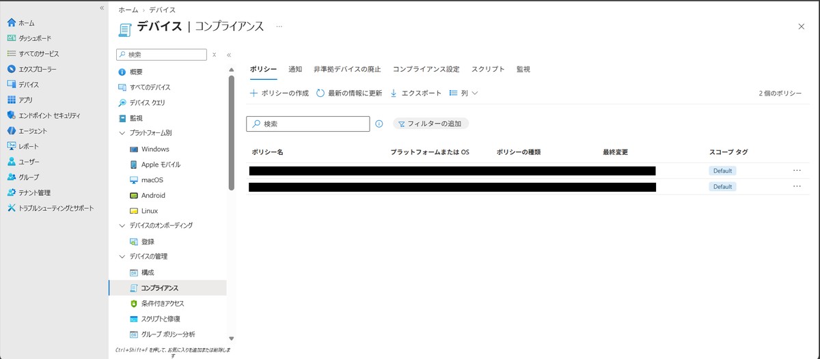The width and height of the screenshot is (820, 359).
Task: Click the 登録 enrollment icon
Action: point(134,242)
